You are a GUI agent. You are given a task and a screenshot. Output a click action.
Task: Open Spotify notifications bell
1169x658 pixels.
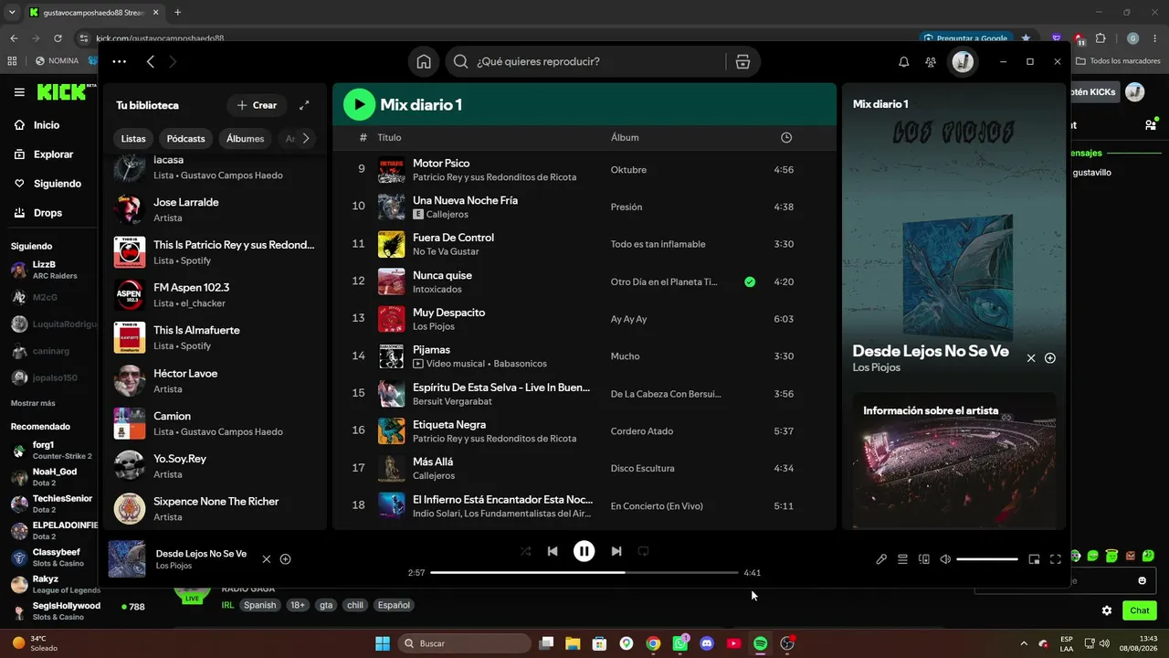pyautogui.click(x=904, y=61)
